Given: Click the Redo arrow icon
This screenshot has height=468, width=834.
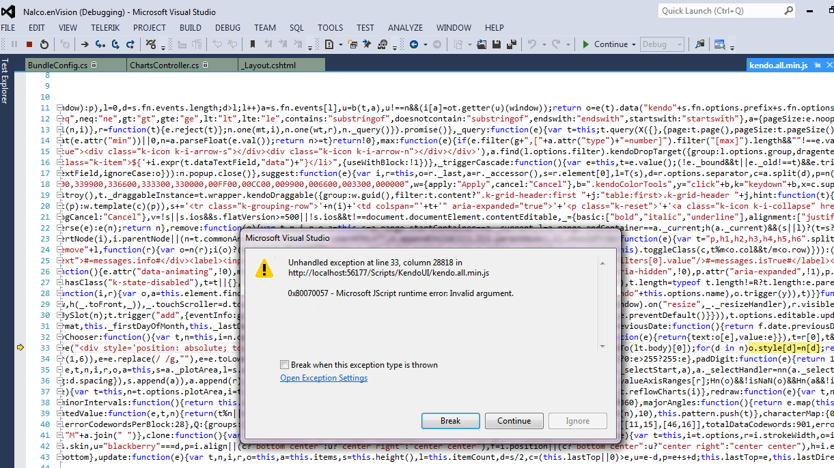Looking at the screenshot, I should tap(556, 44).
